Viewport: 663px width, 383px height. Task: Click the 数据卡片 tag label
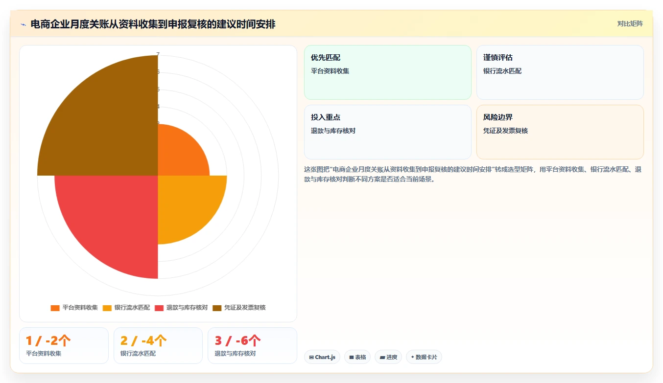pyautogui.click(x=426, y=358)
